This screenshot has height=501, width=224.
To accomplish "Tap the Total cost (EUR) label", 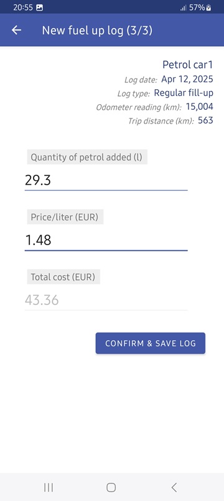I will pyautogui.click(x=63, y=276).
